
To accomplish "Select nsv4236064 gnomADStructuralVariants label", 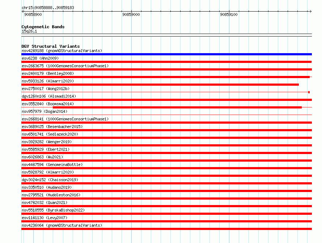I will 62,225.
